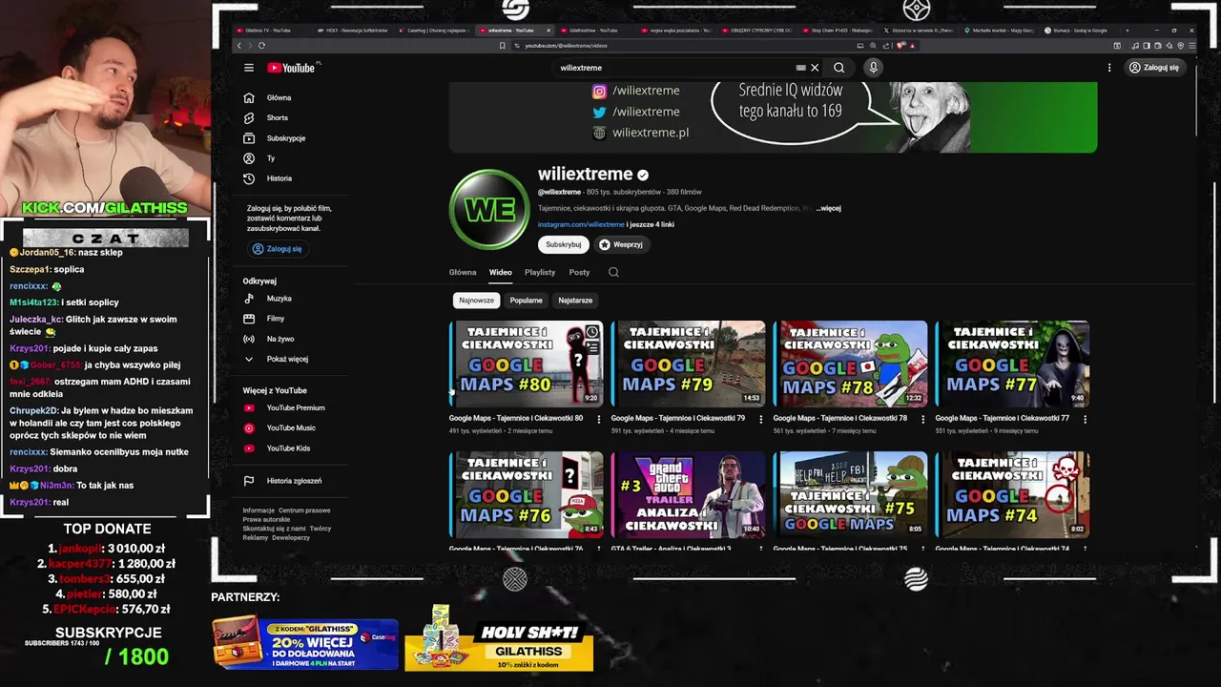Open a new browser tab with plus

(1128, 31)
